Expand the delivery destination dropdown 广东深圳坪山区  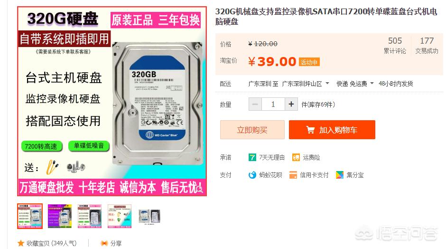click(x=306, y=84)
